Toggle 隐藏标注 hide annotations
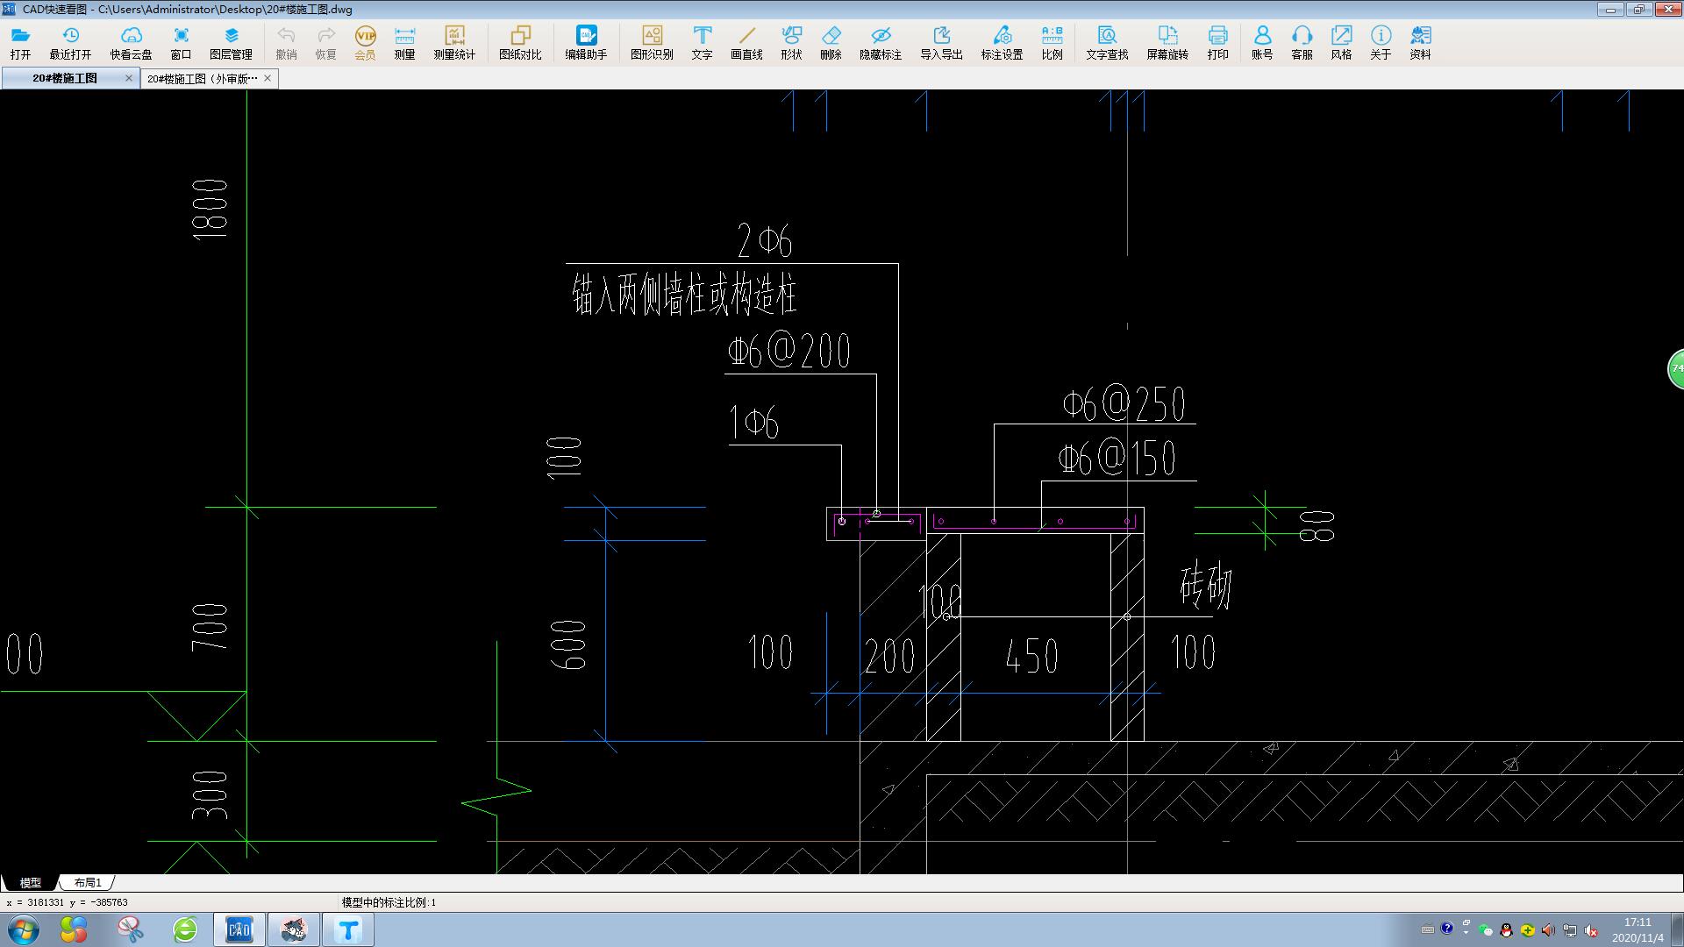Viewport: 1684px width, 947px height. pos(881,42)
